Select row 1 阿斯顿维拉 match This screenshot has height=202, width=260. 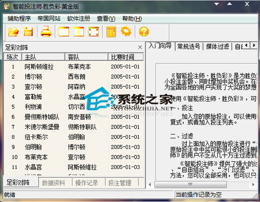pyautogui.click(x=74, y=67)
